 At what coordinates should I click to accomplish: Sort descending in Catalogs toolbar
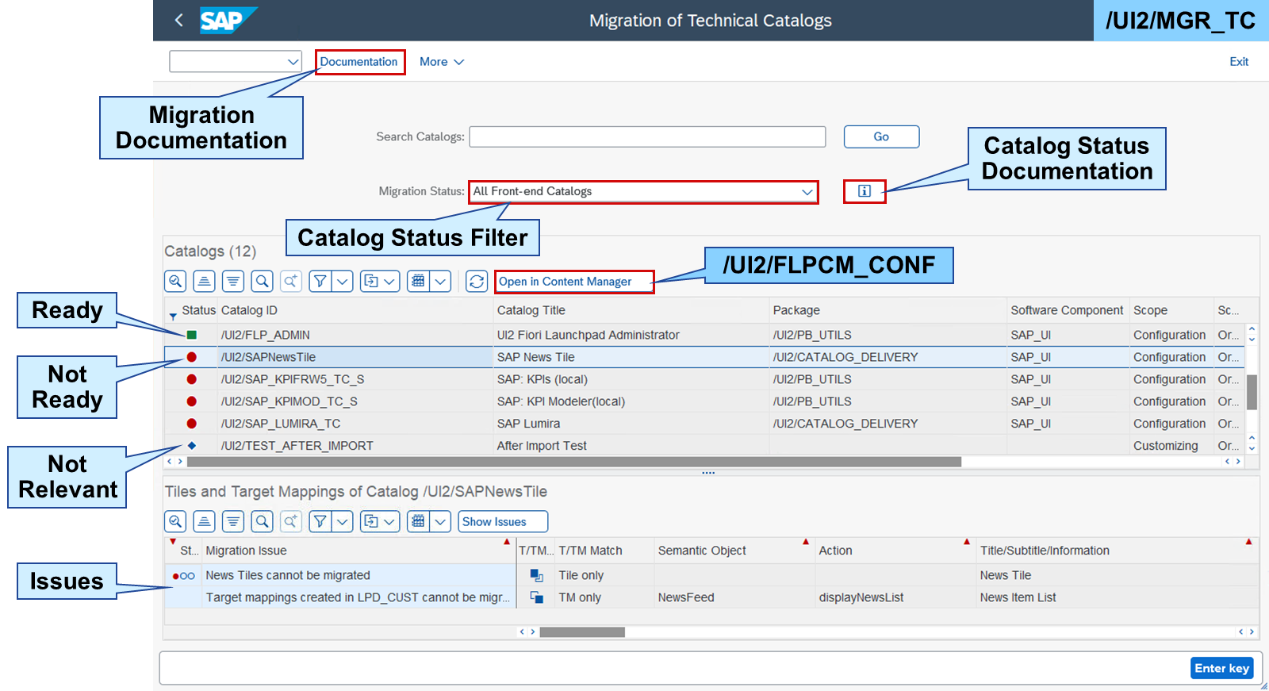pyautogui.click(x=233, y=281)
